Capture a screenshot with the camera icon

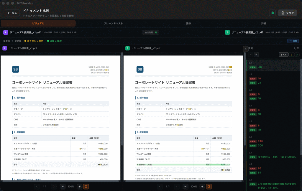pos(272,13)
